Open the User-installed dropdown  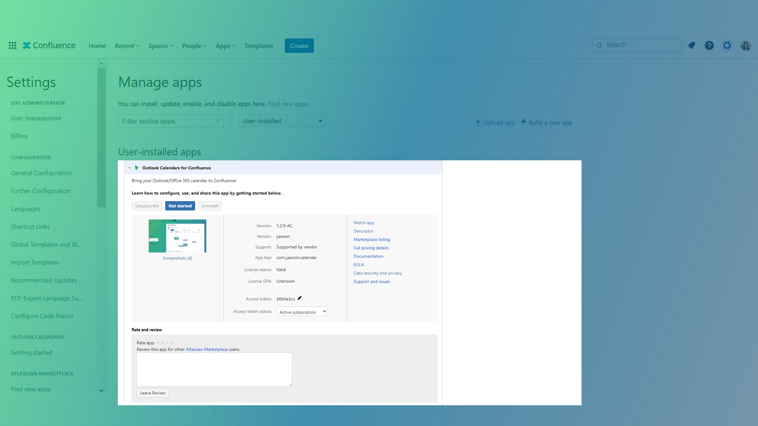[x=282, y=121]
